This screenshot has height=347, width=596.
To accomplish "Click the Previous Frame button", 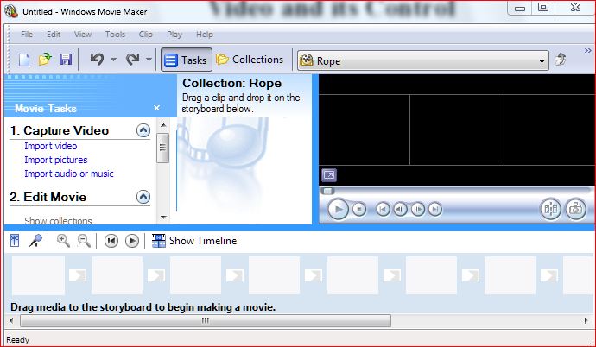I will coord(400,209).
